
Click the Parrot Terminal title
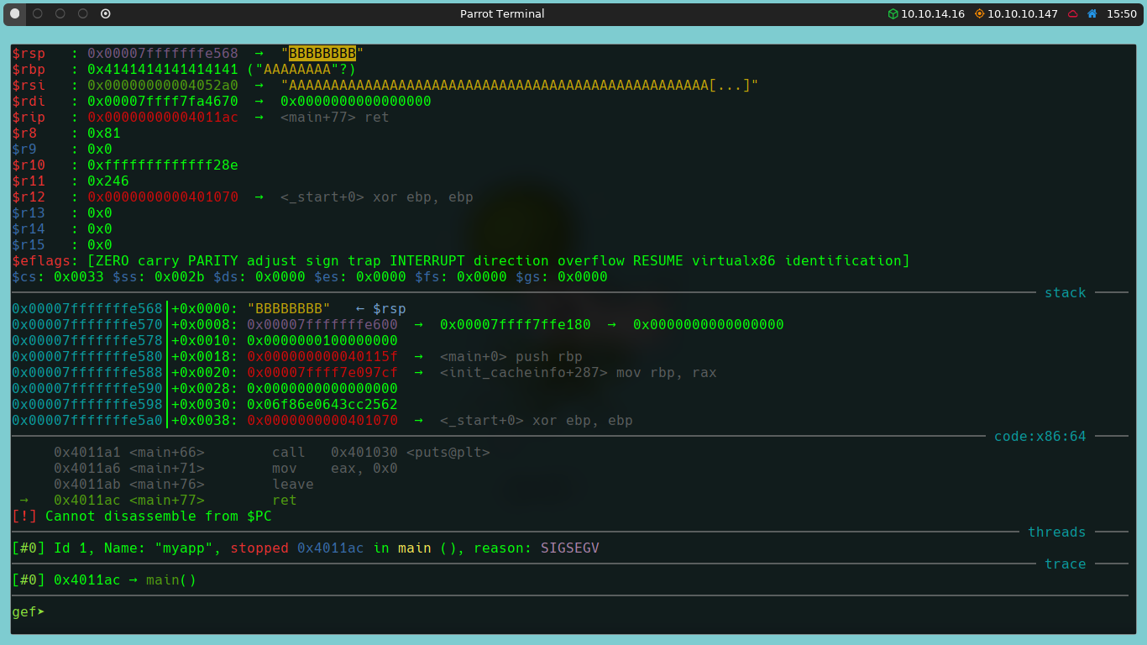pos(502,13)
